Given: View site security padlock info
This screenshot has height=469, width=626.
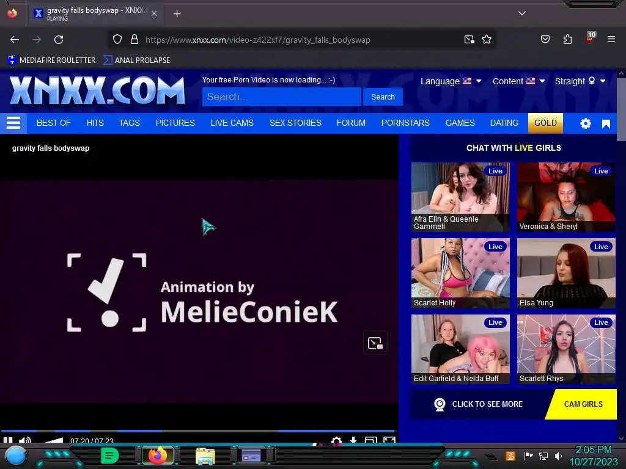Looking at the screenshot, I should click(134, 40).
